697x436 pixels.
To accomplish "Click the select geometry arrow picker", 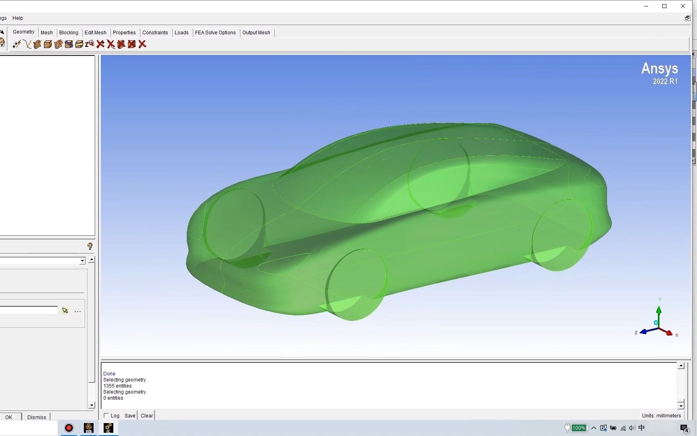I will point(65,310).
